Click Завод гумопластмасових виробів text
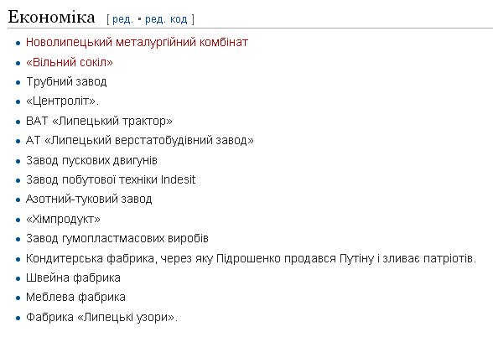Viewport: 493px width, 337px height. (x=117, y=239)
